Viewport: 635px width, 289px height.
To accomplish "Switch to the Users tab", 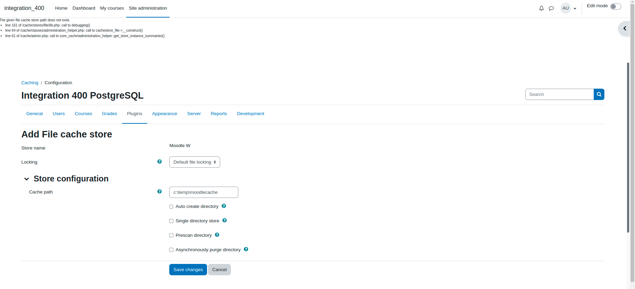I will (59, 114).
